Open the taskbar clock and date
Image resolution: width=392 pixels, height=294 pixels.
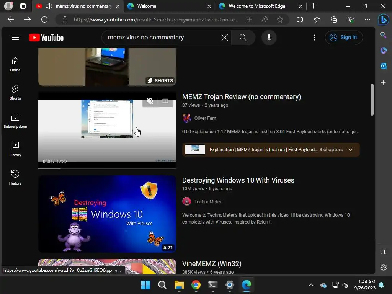click(x=365, y=285)
